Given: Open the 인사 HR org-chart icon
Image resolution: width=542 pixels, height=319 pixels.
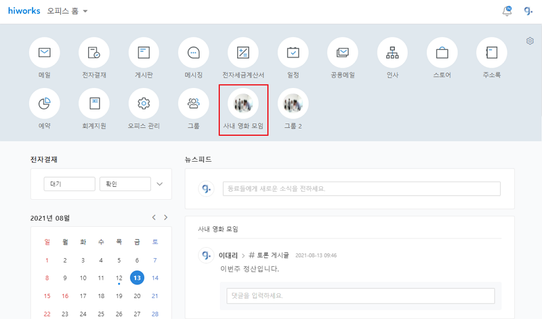Looking at the screenshot, I should click(392, 53).
